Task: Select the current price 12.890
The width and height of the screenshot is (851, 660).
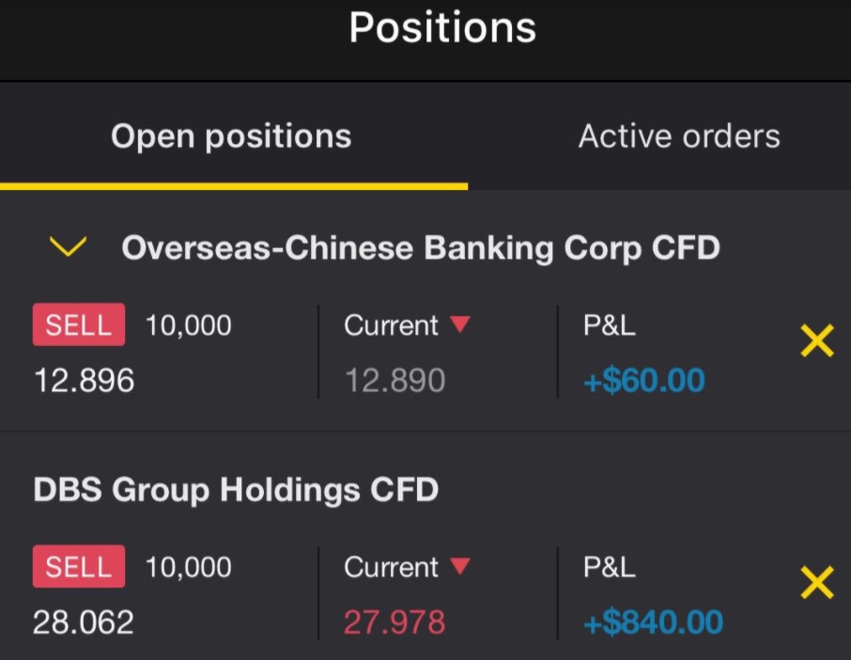Action: coord(395,381)
